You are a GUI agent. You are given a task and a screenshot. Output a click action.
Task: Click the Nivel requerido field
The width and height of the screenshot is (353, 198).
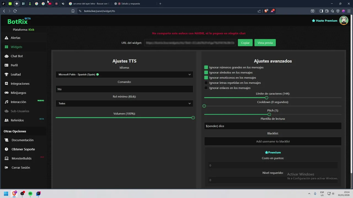273,180
